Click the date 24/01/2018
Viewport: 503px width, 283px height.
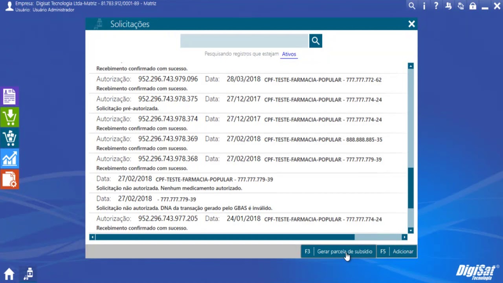[x=244, y=219]
